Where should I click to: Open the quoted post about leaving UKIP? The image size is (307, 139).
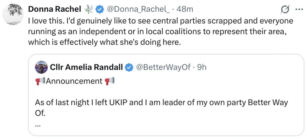click(161, 103)
